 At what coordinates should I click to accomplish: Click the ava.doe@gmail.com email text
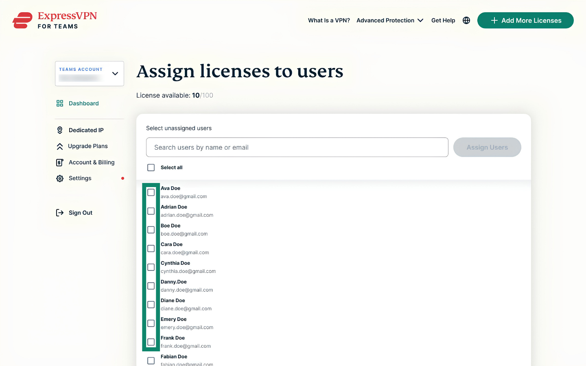[184, 196]
